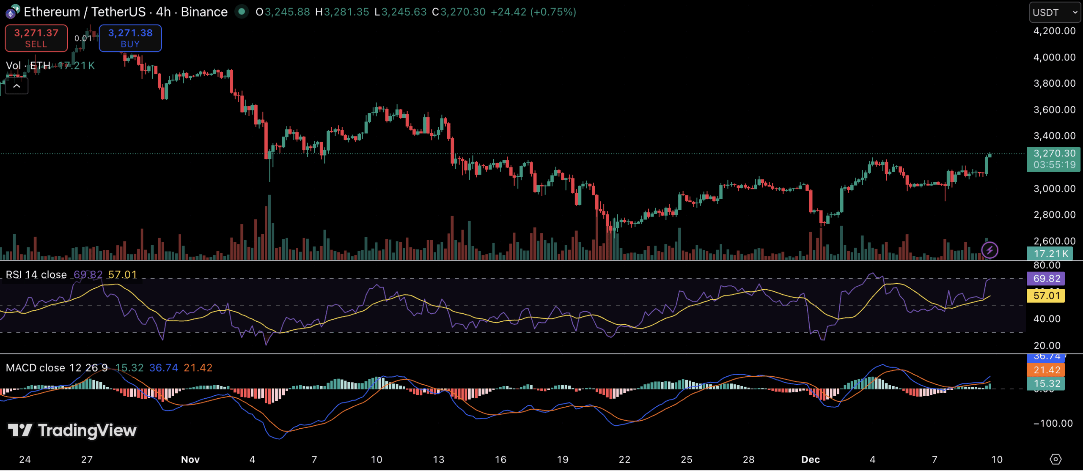
Task: Click the TradingView logo
Action: [72, 430]
